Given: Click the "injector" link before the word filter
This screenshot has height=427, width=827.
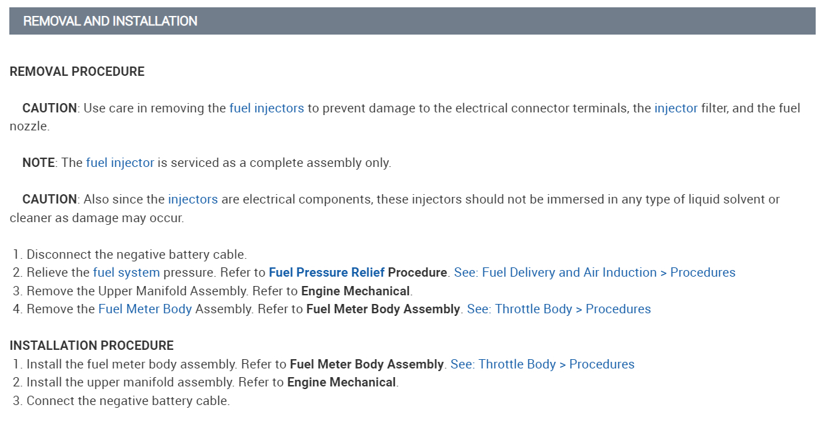Looking at the screenshot, I should coord(676,108).
